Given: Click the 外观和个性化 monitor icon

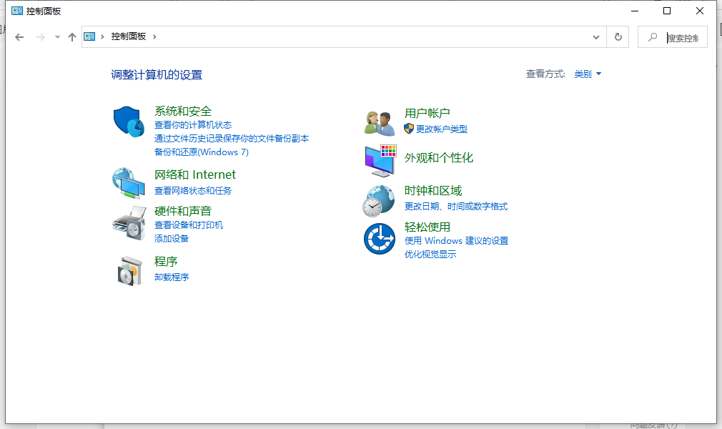Looking at the screenshot, I should pyautogui.click(x=378, y=160).
